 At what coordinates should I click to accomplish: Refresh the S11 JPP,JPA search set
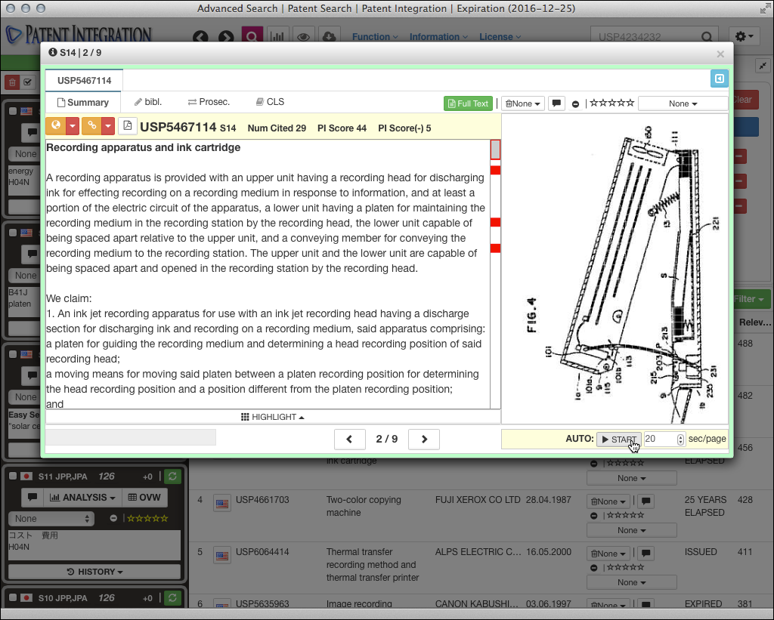172,477
